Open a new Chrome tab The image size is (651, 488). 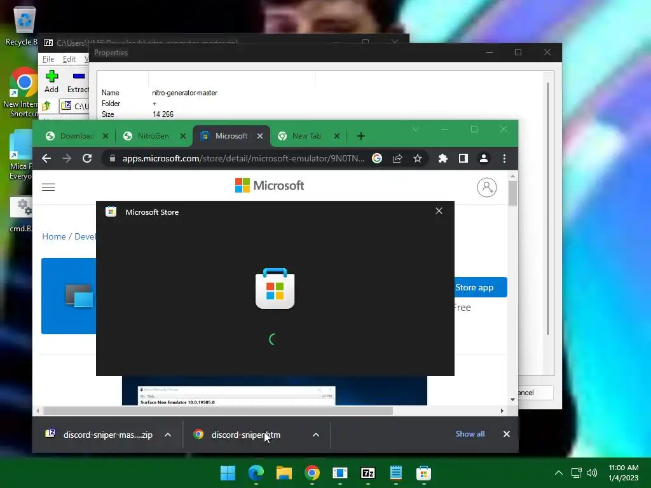pos(361,136)
